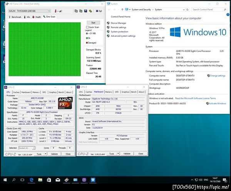The image size is (231, 191).
Task: Switch to the Benchmark tab in HD Tune
Action: tap(15, 17)
